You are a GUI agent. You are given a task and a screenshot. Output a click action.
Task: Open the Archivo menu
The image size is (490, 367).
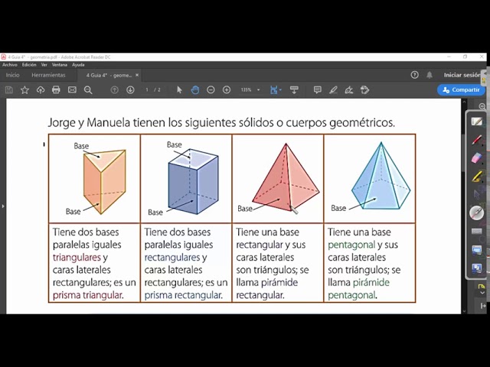[10, 64]
